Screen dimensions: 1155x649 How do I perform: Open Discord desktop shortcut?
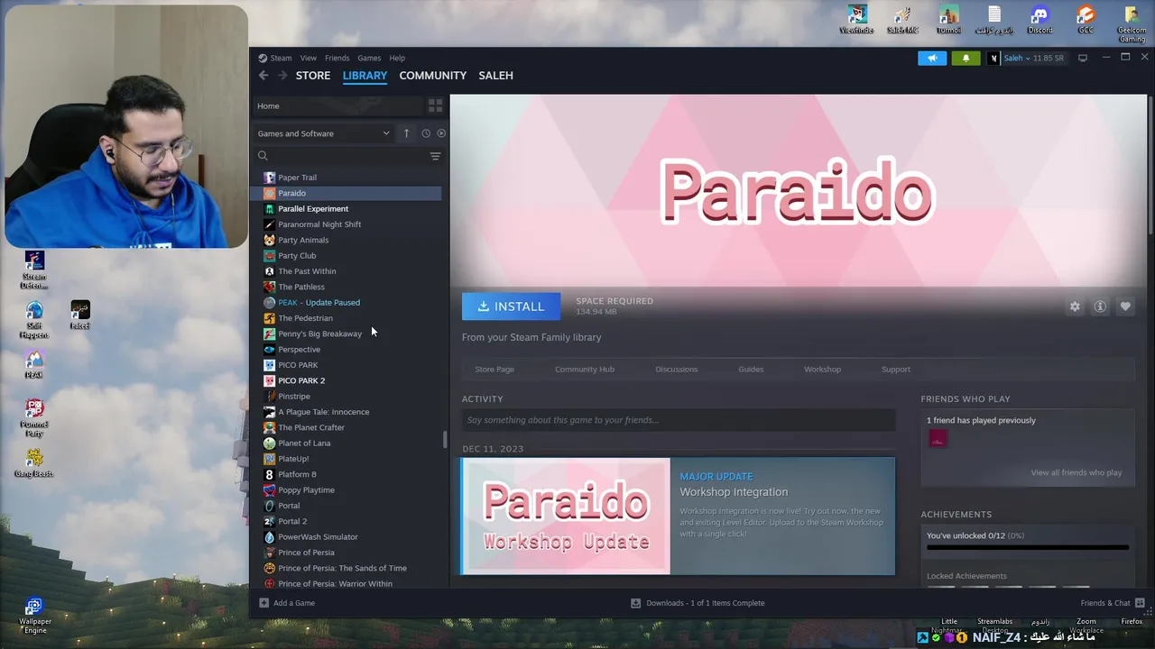click(1039, 20)
